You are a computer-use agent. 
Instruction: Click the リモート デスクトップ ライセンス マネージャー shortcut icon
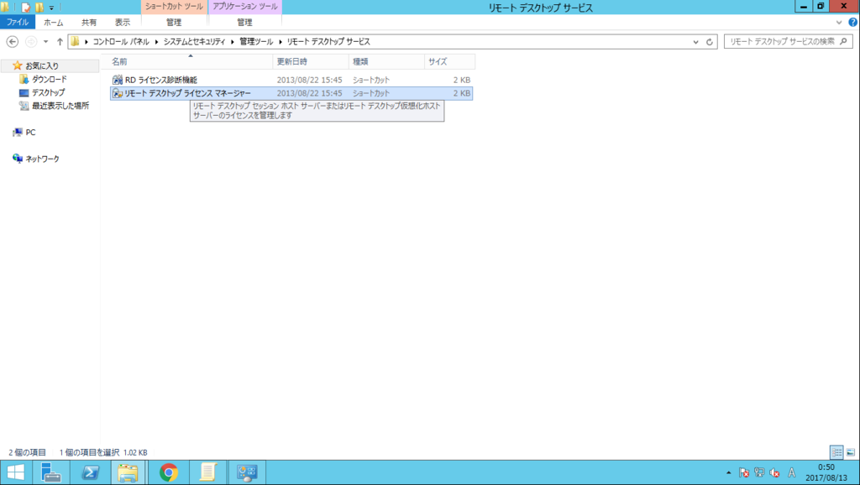(x=118, y=94)
